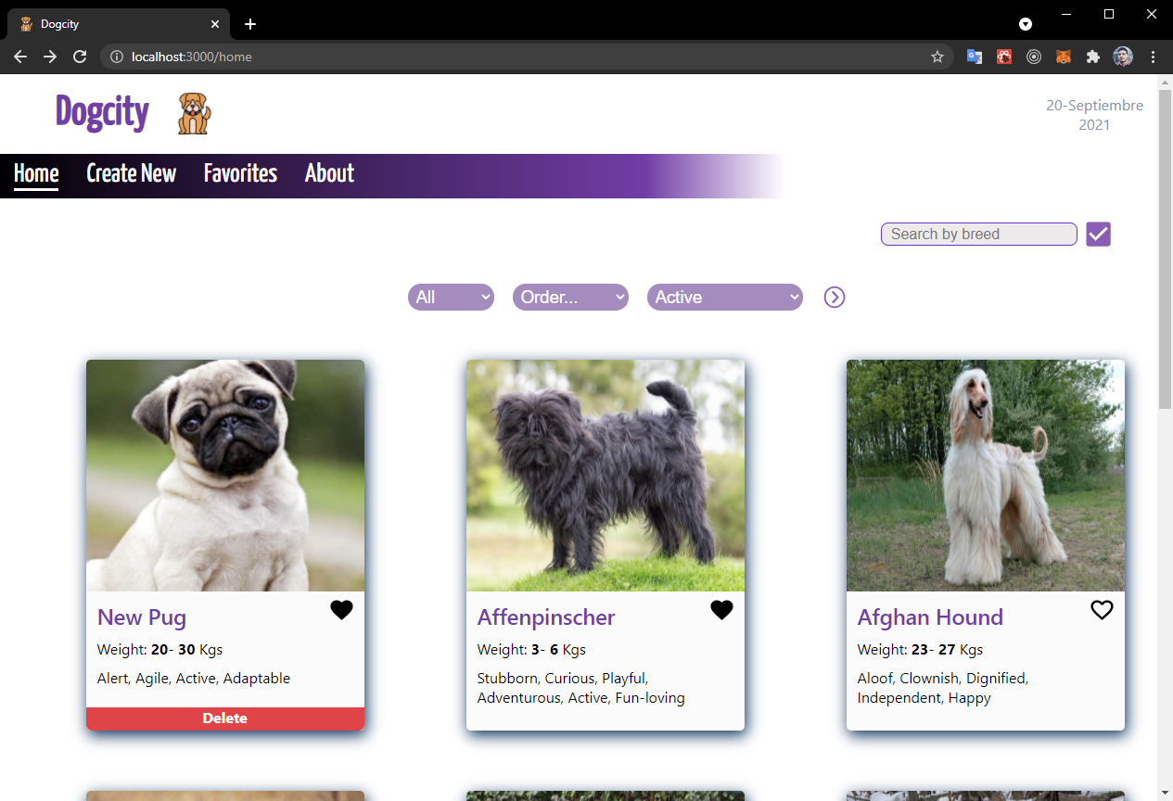Favorite the Afghan Hound via its heart outline
Image resolution: width=1173 pixels, height=801 pixels.
[1102, 609]
